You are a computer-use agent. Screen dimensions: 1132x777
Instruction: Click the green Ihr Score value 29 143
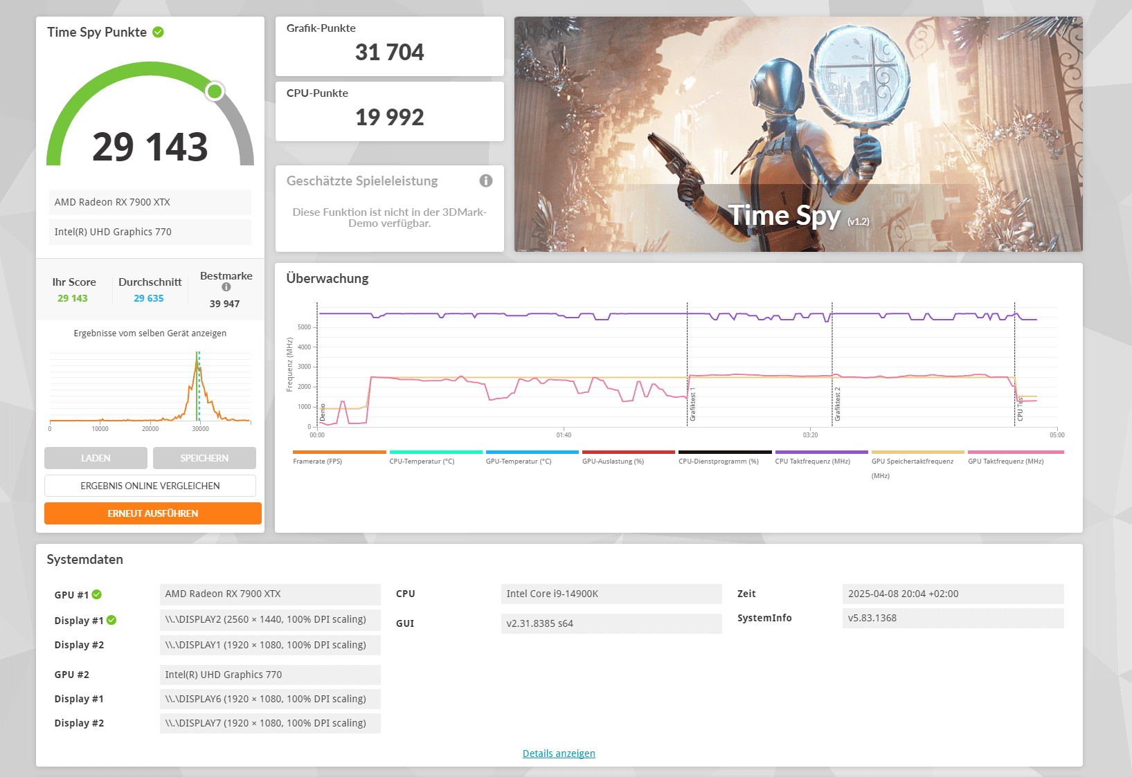tap(73, 298)
